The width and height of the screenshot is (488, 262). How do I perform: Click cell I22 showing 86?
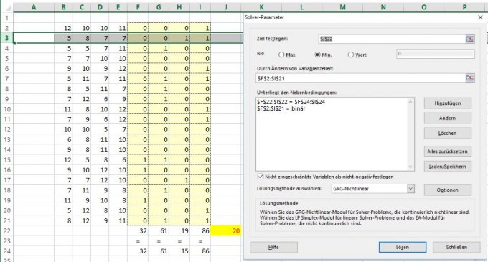click(x=200, y=231)
